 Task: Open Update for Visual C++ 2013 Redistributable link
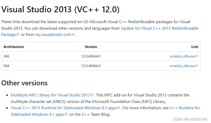160,28
